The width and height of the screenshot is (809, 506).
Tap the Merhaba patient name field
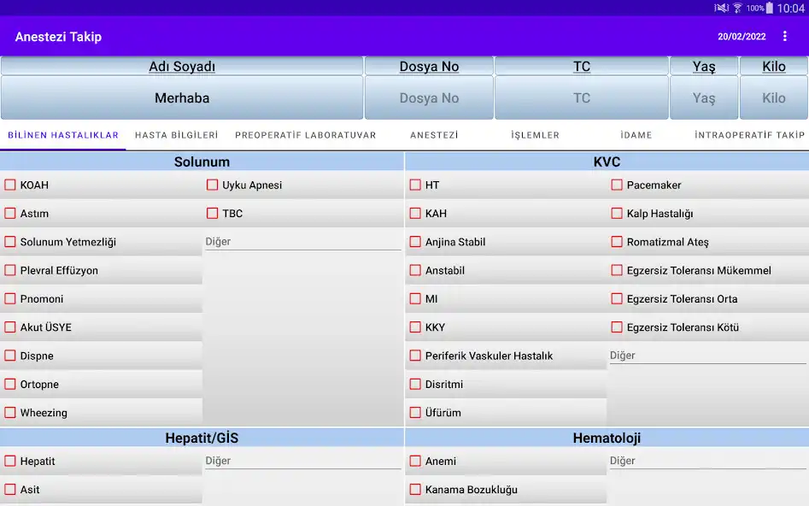[x=182, y=98]
